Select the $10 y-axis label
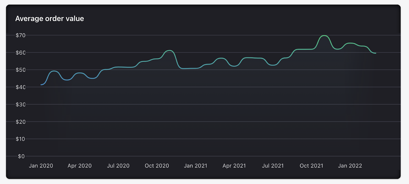 [21, 139]
